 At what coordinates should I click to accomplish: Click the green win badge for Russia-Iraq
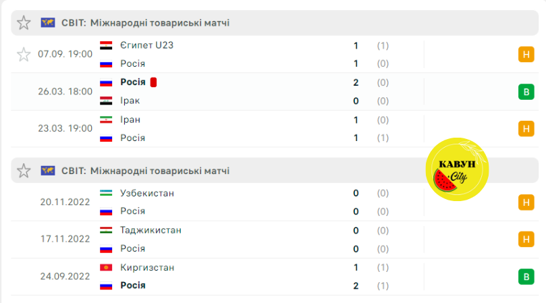[526, 92]
